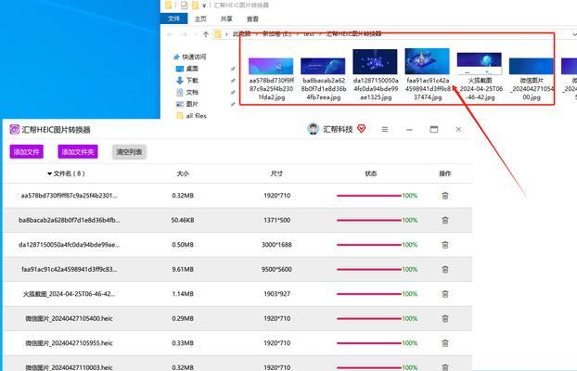
Task: Click file name 微信图片_20240427105400.heic
Action: tap(69, 318)
